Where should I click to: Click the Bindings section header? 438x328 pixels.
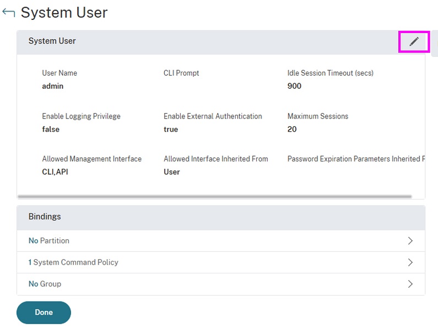45,217
